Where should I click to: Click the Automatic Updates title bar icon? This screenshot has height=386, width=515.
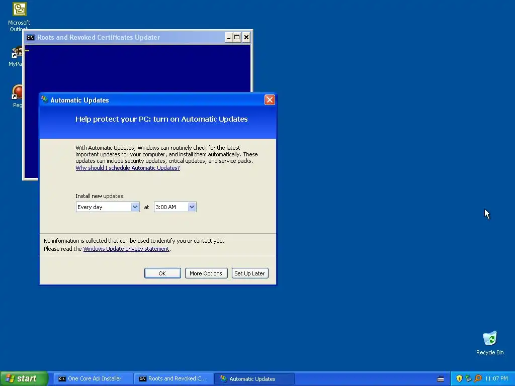click(45, 100)
